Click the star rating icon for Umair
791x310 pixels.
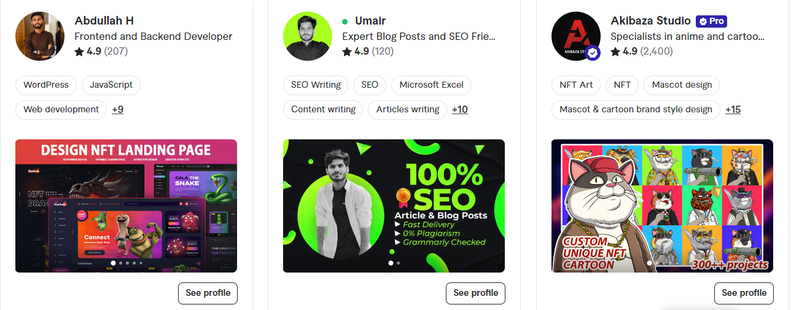[347, 52]
